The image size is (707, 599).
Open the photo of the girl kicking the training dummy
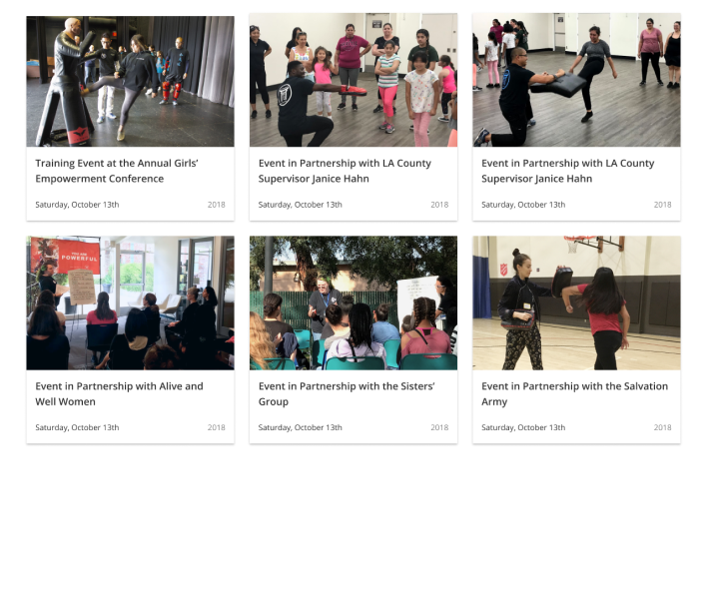click(130, 81)
